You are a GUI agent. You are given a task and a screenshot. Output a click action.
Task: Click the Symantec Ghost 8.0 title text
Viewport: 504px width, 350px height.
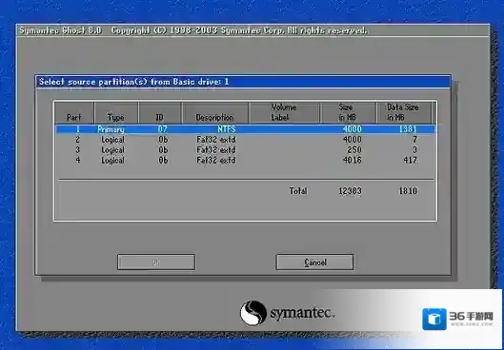[60, 30]
